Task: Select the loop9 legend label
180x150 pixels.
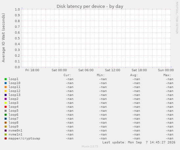Action: (x=13, y=127)
